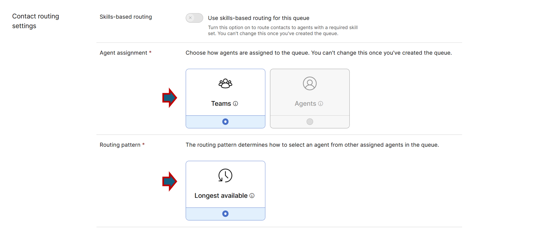Click the red arrow beside Longest available
This screenshot has height=244, width=538.
[169, 181]
